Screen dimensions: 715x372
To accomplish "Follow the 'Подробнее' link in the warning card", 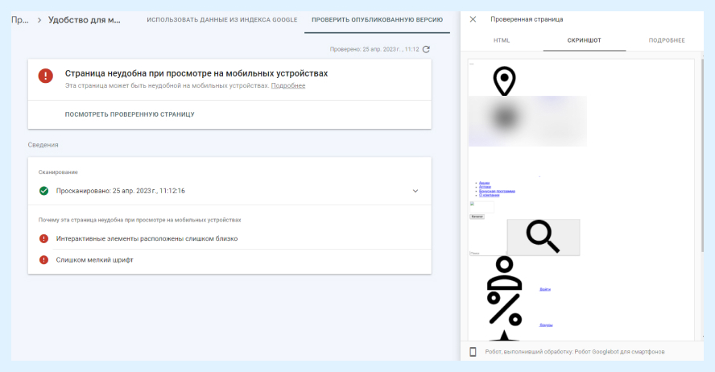I will tap(288, 85).
